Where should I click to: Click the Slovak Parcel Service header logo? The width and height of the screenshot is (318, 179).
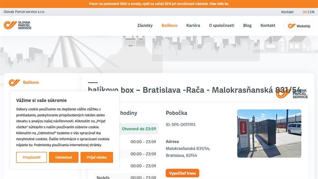pos(17,25)
